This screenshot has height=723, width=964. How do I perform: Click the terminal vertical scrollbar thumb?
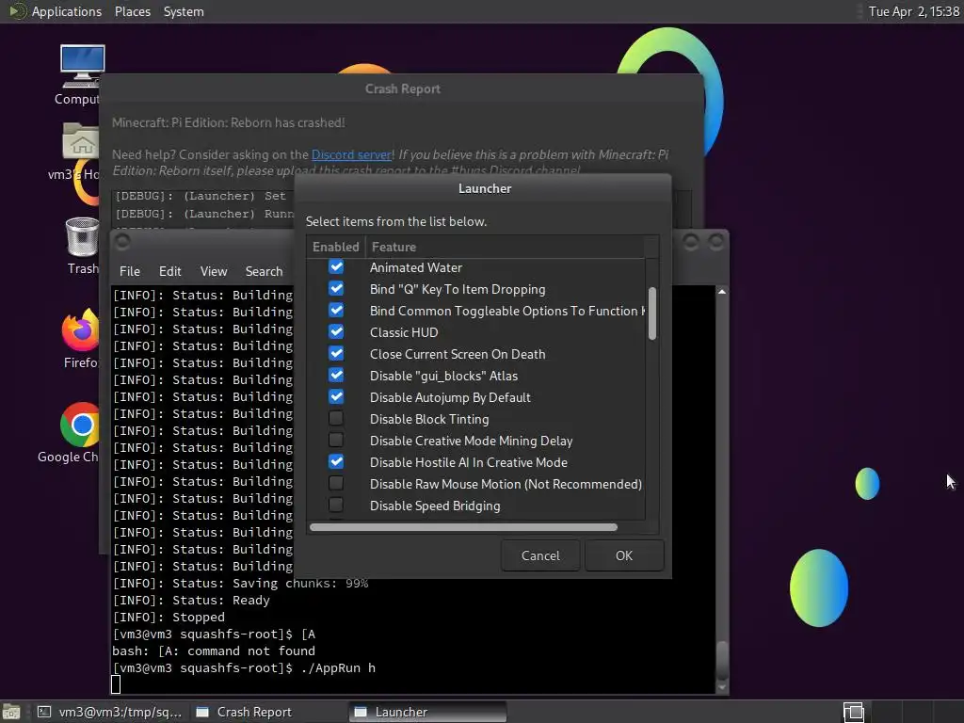(722, 660)
